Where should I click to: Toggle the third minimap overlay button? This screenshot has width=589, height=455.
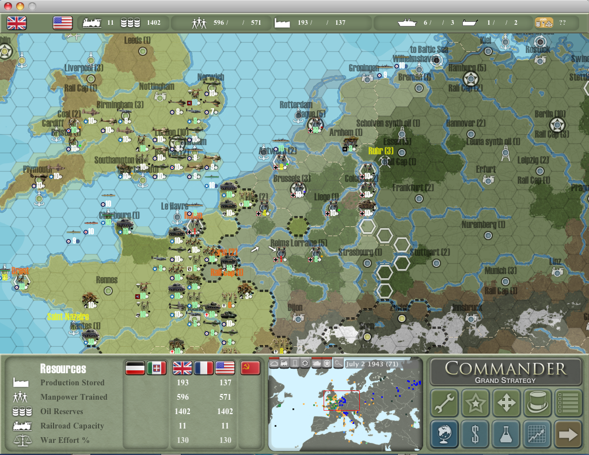click(295, 363)
